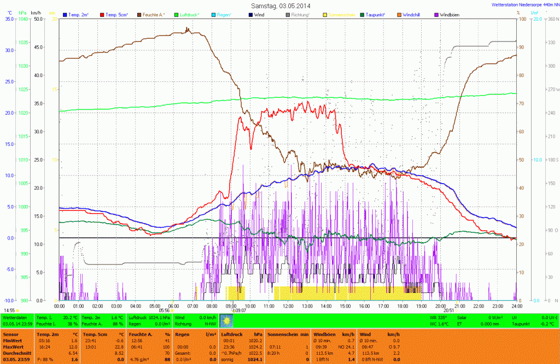Screen dimensions: 560x364
Task: Click the sunny weather condition icon
Action: point(226,320)
